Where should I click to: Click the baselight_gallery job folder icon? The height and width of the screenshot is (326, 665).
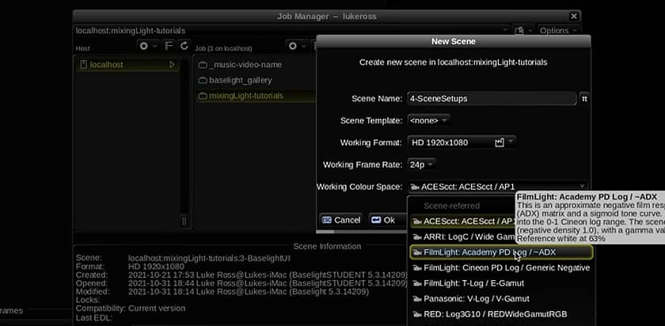203,81
